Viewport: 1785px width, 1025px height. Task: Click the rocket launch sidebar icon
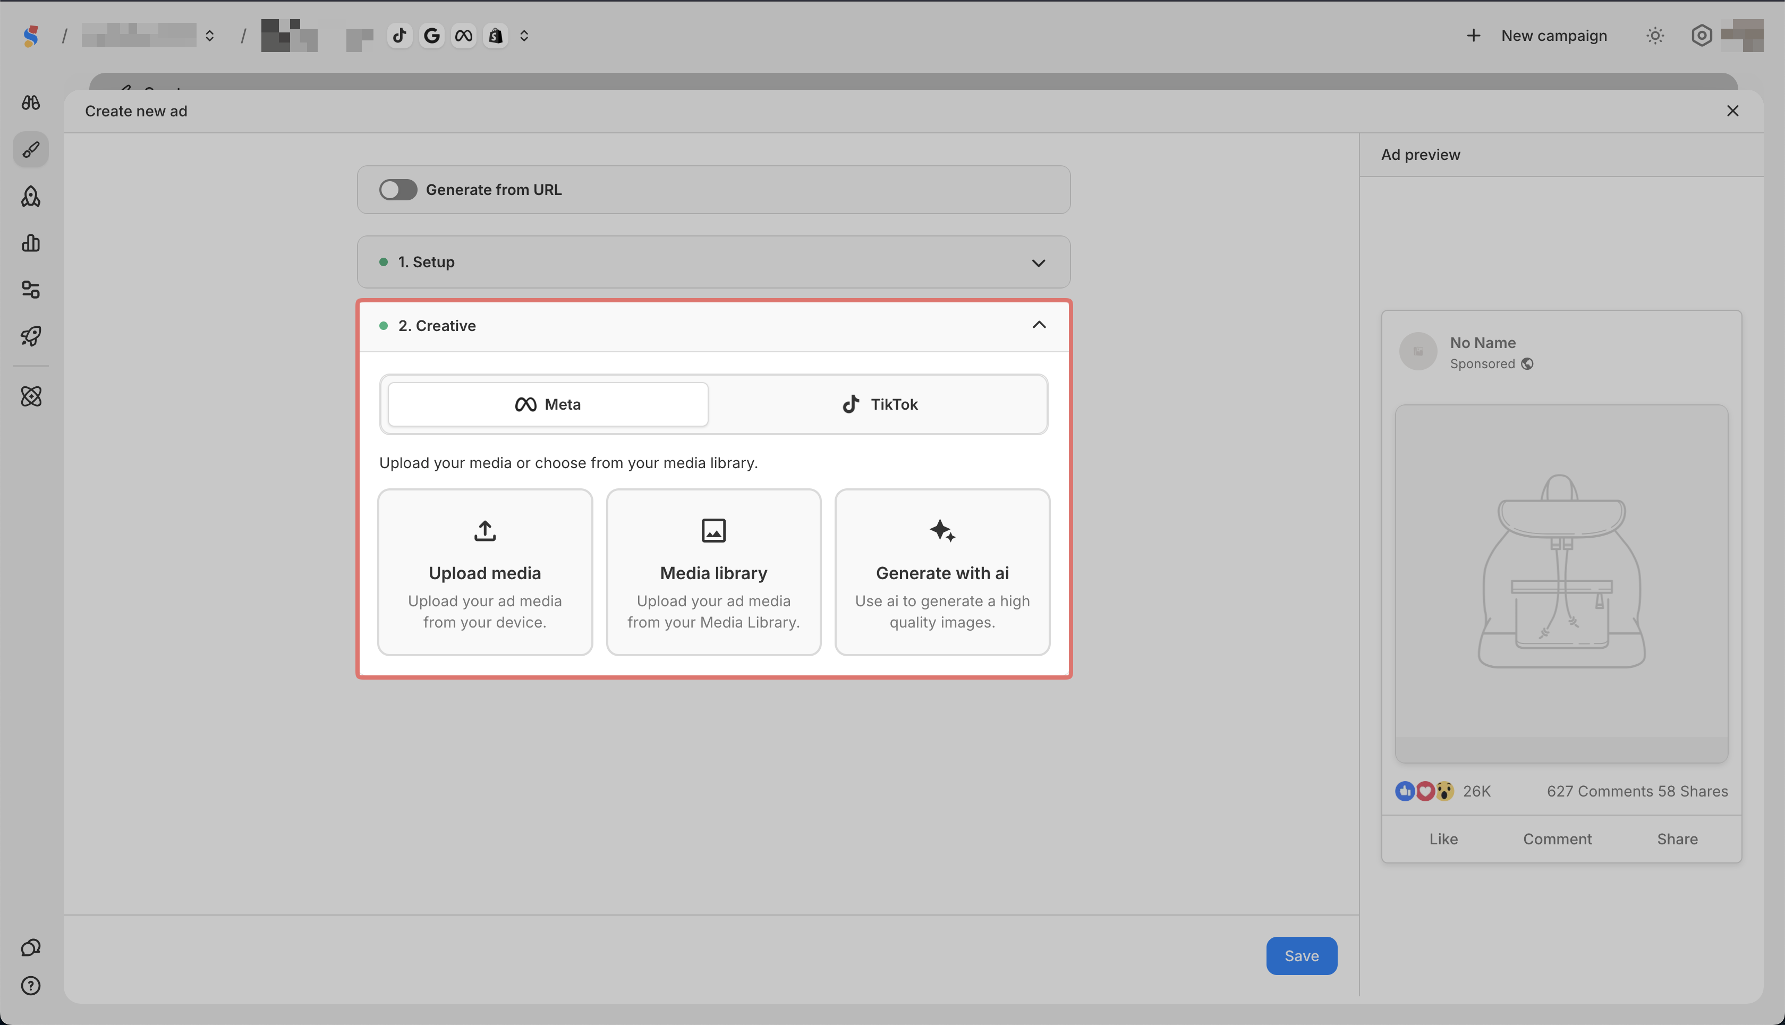[31, 336]
